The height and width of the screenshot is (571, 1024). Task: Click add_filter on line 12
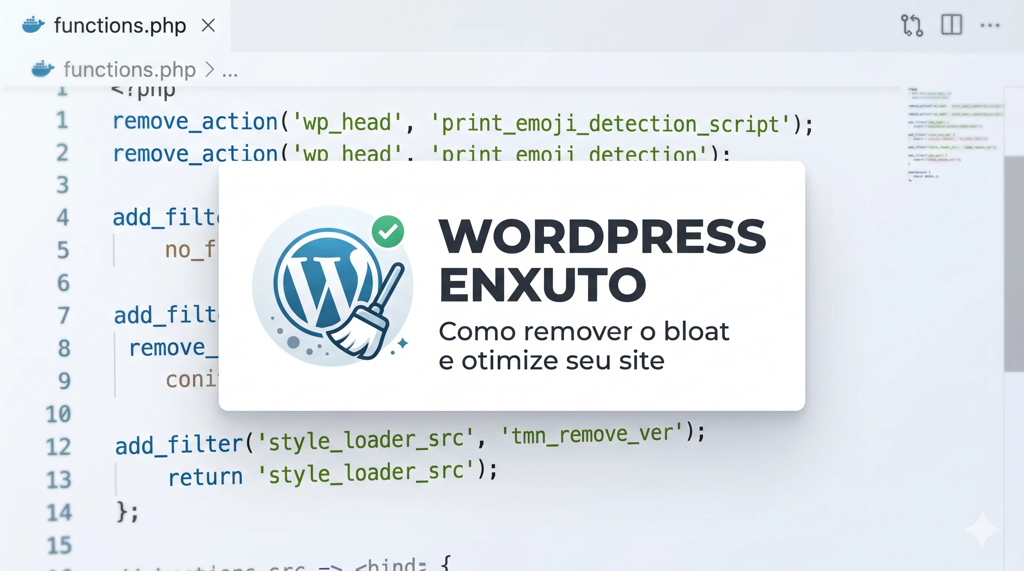coord(179,445)
